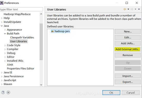Expand the Install/Update tree node

point(2,22)
